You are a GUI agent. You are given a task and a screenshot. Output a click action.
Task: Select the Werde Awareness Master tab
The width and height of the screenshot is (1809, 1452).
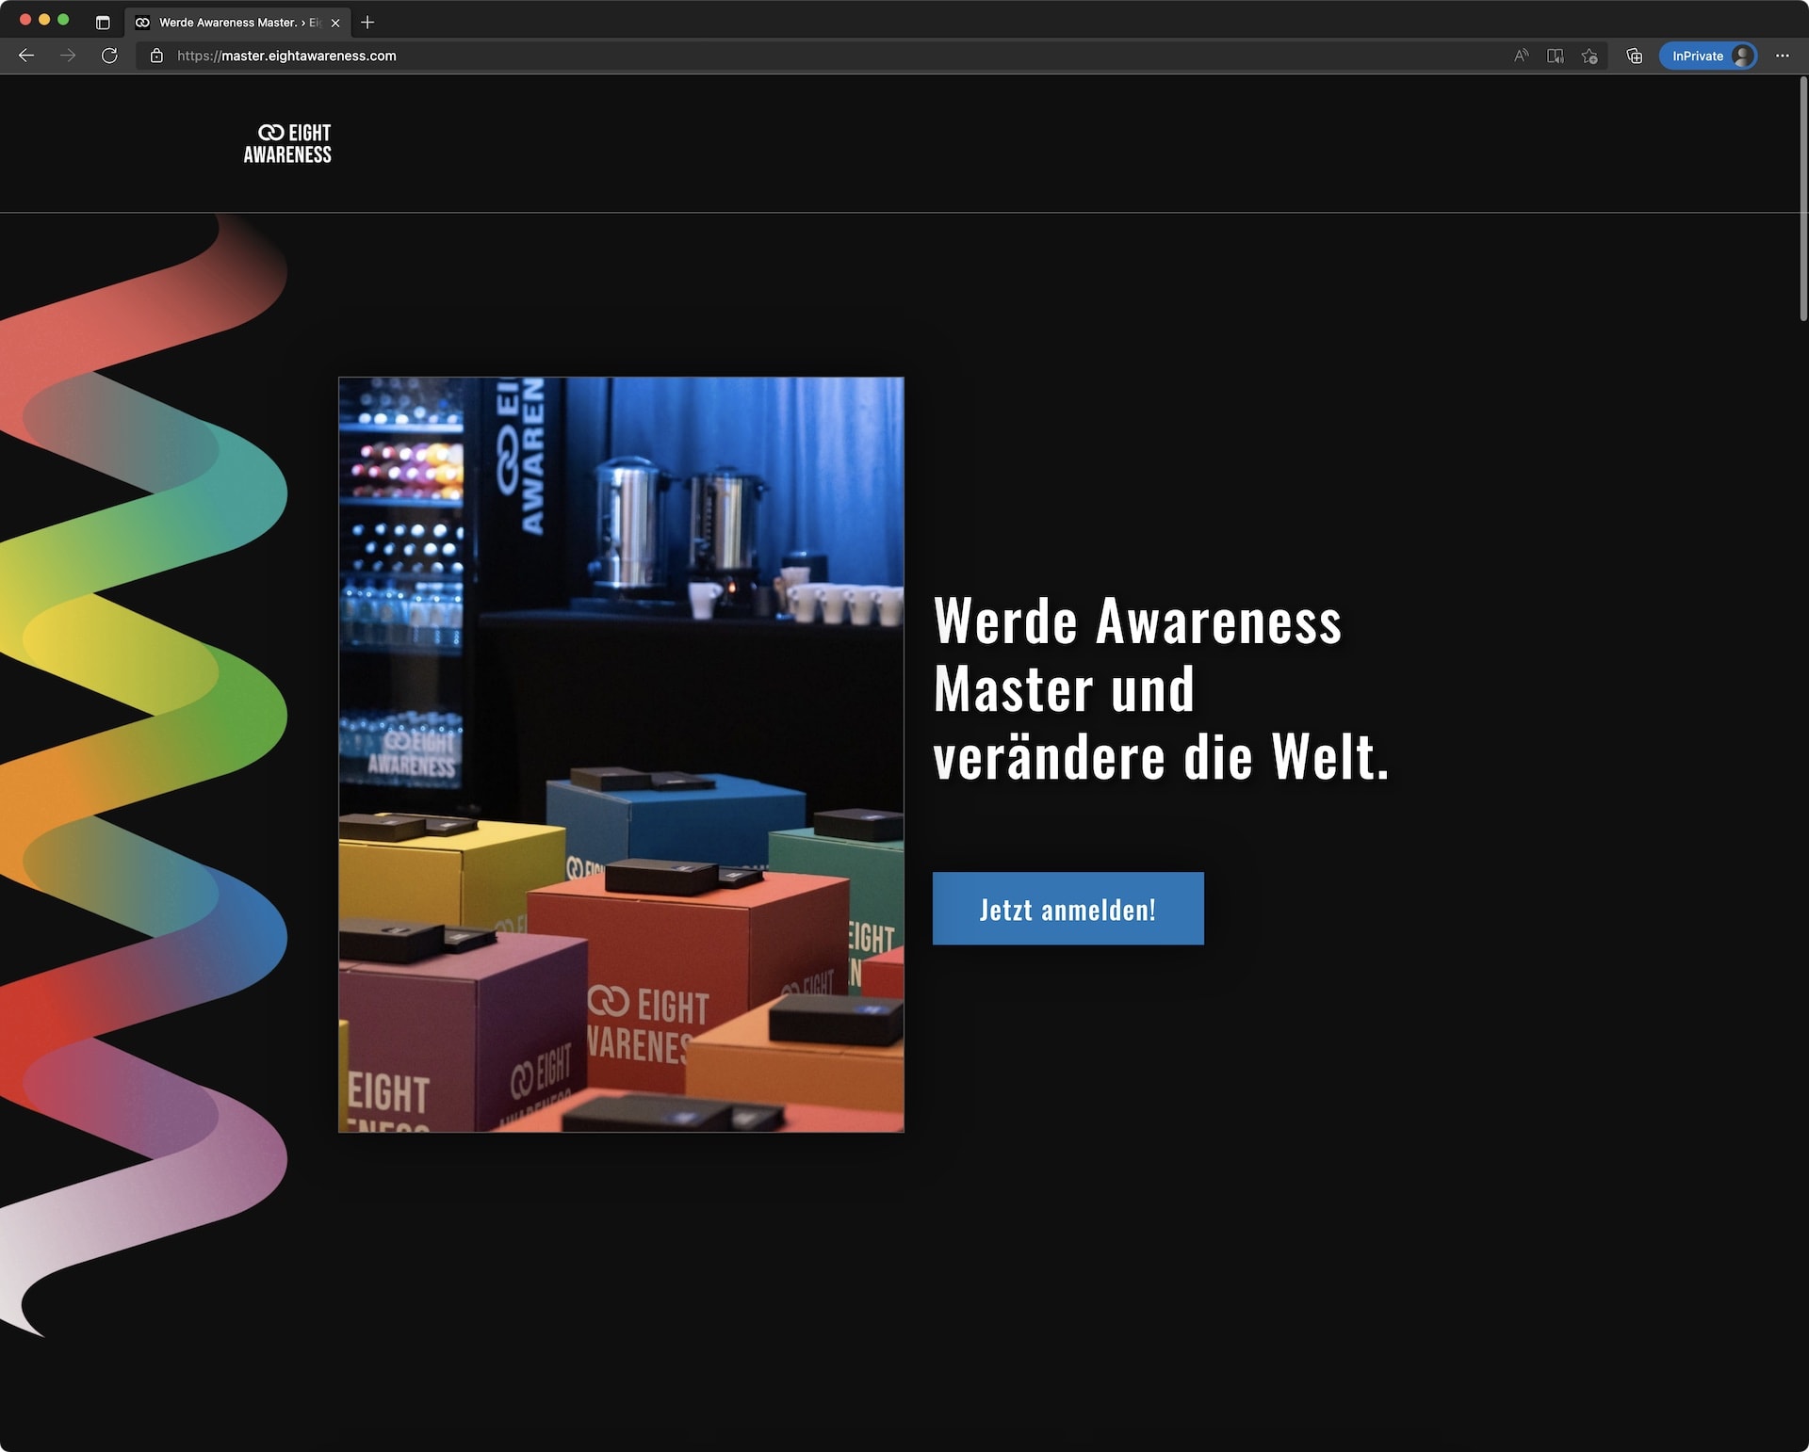pos(228,23)
